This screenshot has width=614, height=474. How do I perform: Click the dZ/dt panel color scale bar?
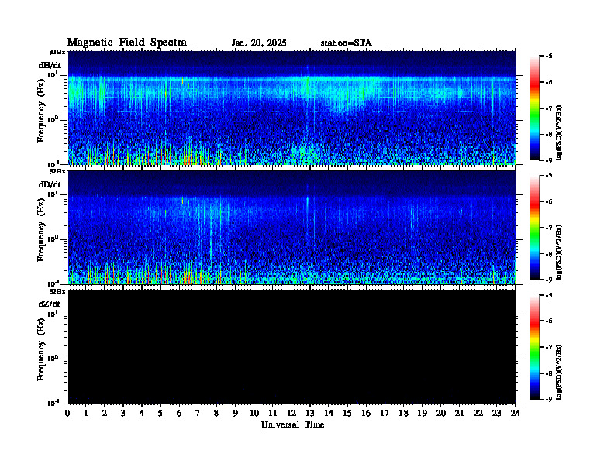[x=535, y=347]
